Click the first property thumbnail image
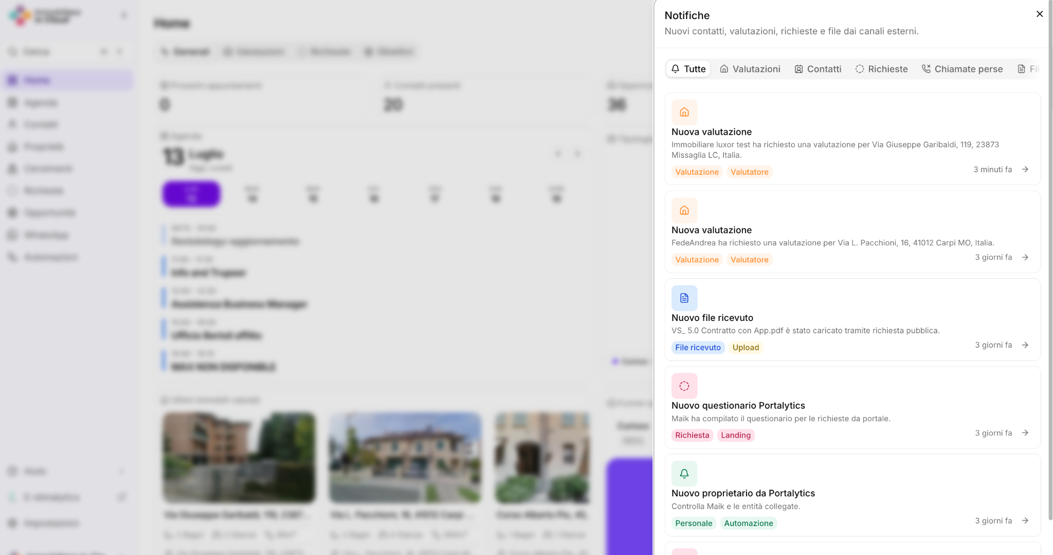 pyautogui.click(x=239, y=457)
